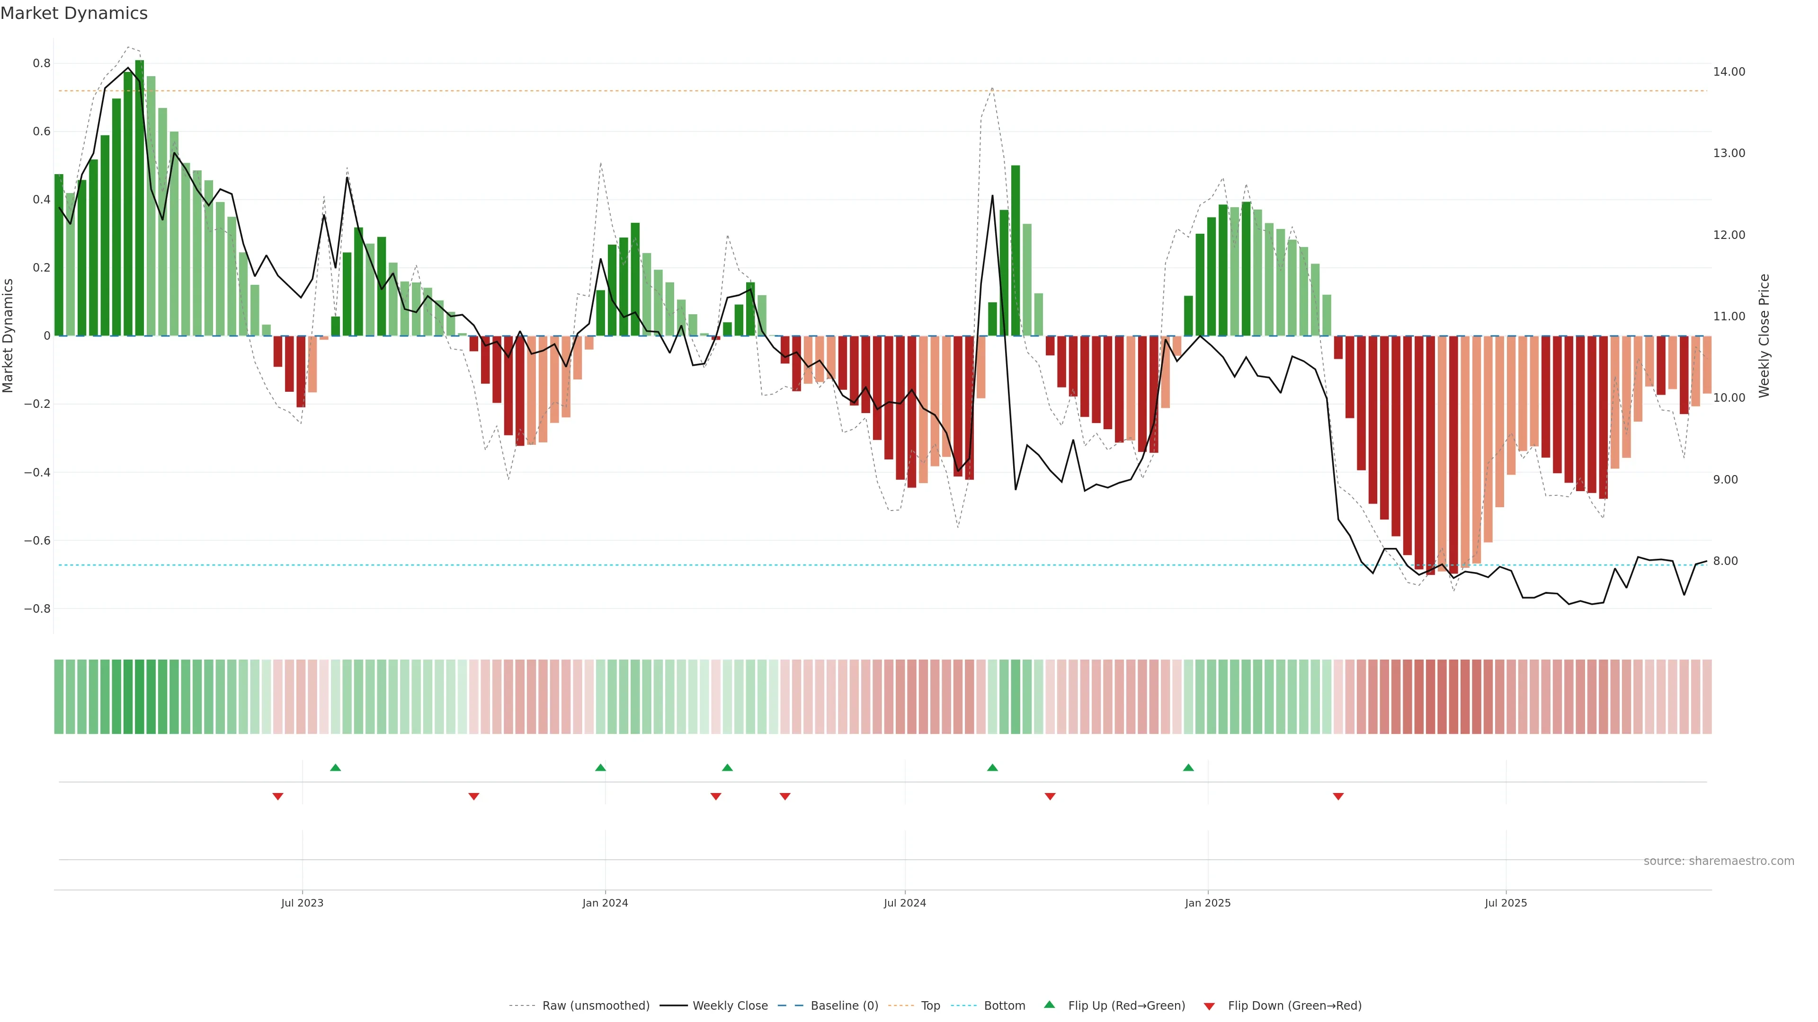Click the green flip-up marker just after Jul 2023
This screenshot has height=1022, width=1818.
point(335,767)
